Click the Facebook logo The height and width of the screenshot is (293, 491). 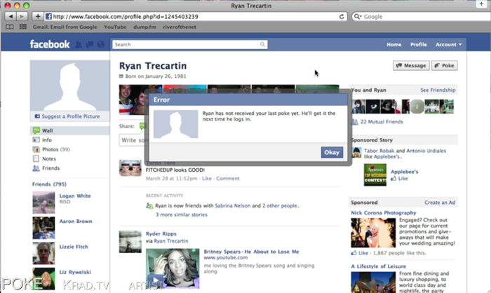pyautogui.click(x=50, y=44)
